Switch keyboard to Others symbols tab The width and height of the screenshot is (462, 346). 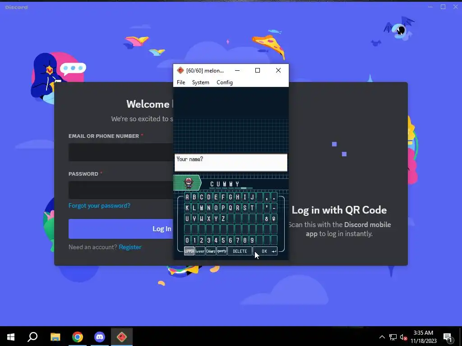point(211,251)
